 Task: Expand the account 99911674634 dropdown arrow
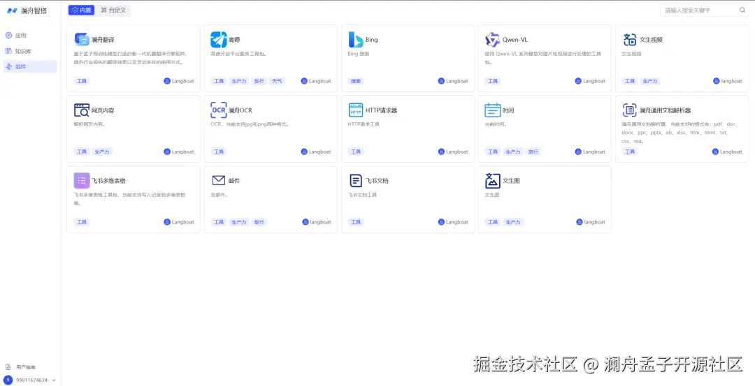pyautogui.click(x=53, y=380)
